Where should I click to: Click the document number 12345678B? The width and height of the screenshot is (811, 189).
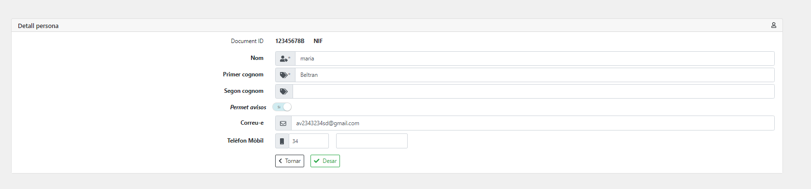[x=290, y=41]
